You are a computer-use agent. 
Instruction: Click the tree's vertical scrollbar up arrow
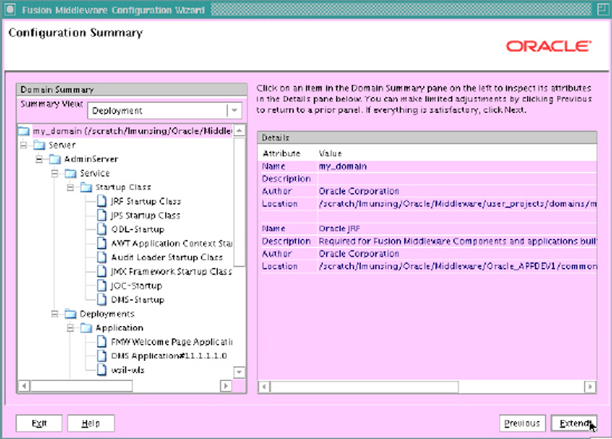click(240, 130)
